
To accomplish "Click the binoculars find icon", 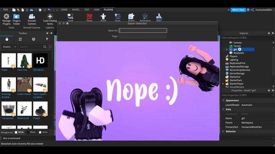I will point(31,10).
